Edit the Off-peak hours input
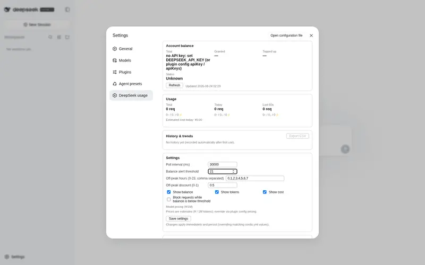Viewport: 425px width, 265px height. click(x=255, y=178)
